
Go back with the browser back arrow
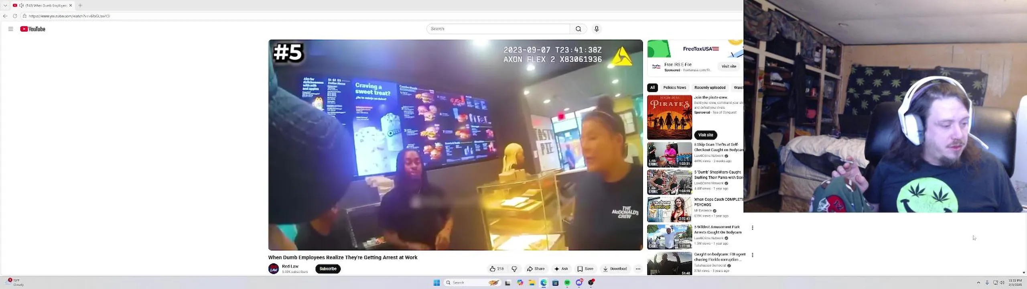(x=5, y=16)
